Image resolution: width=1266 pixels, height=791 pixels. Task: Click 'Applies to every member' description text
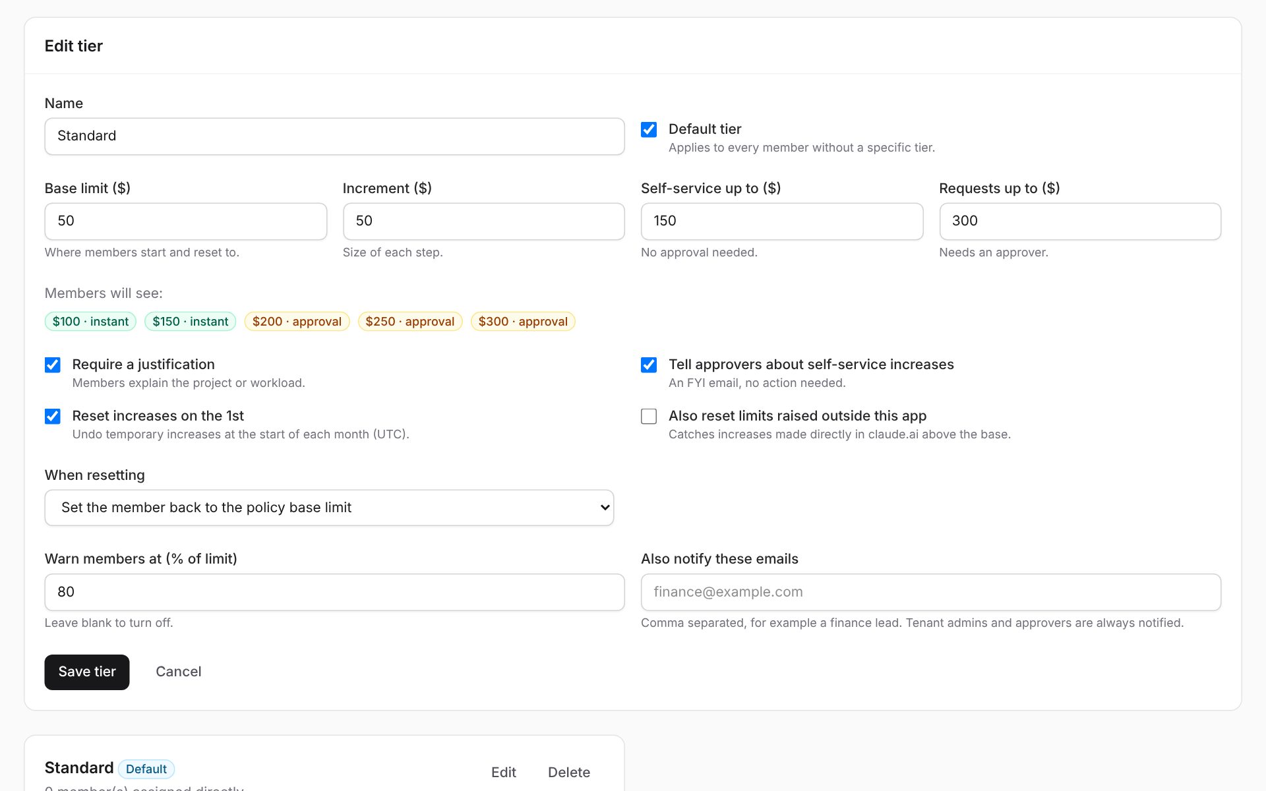[802, 148]
